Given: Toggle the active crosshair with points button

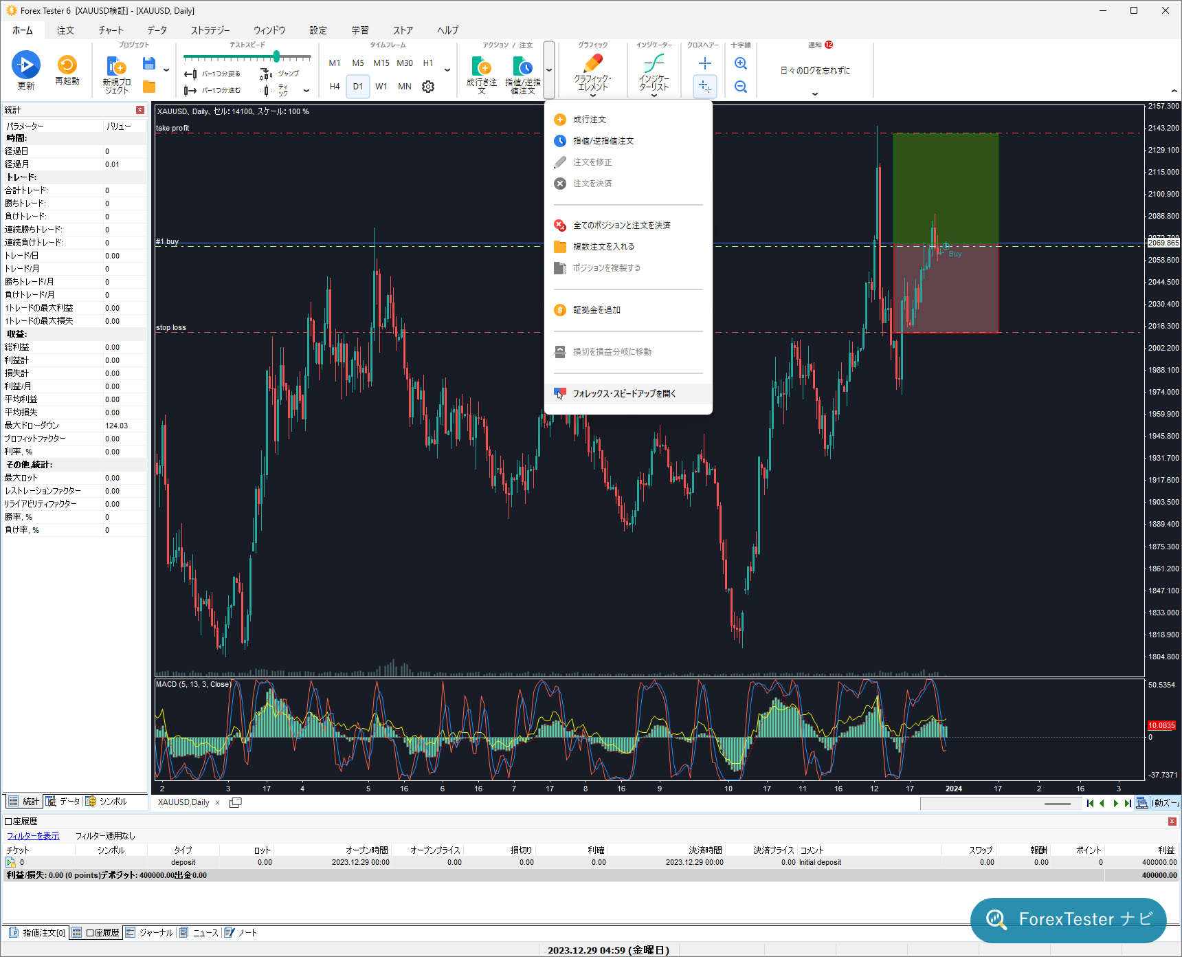Looking at the screenshot, I should 705,87.
